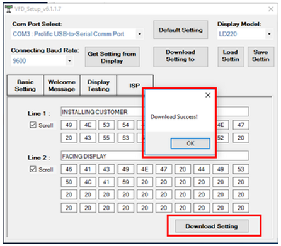The width and height of the screenshot is (281, 246).
Task: Select Line 2 hex cell 53
Action: 241,169
